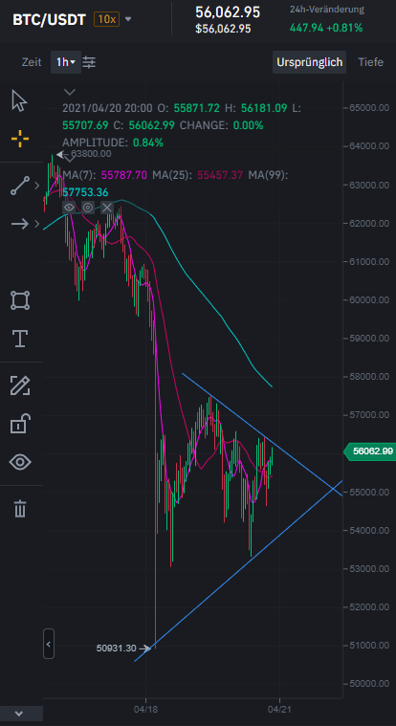This screenshot has height=726, width=396.
Task: Open MA indicator settings icon
Action: [x=88, y=207]
